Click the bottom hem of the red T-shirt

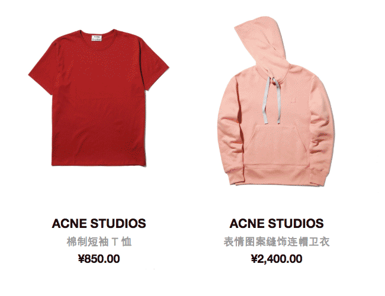coord(99,163)
